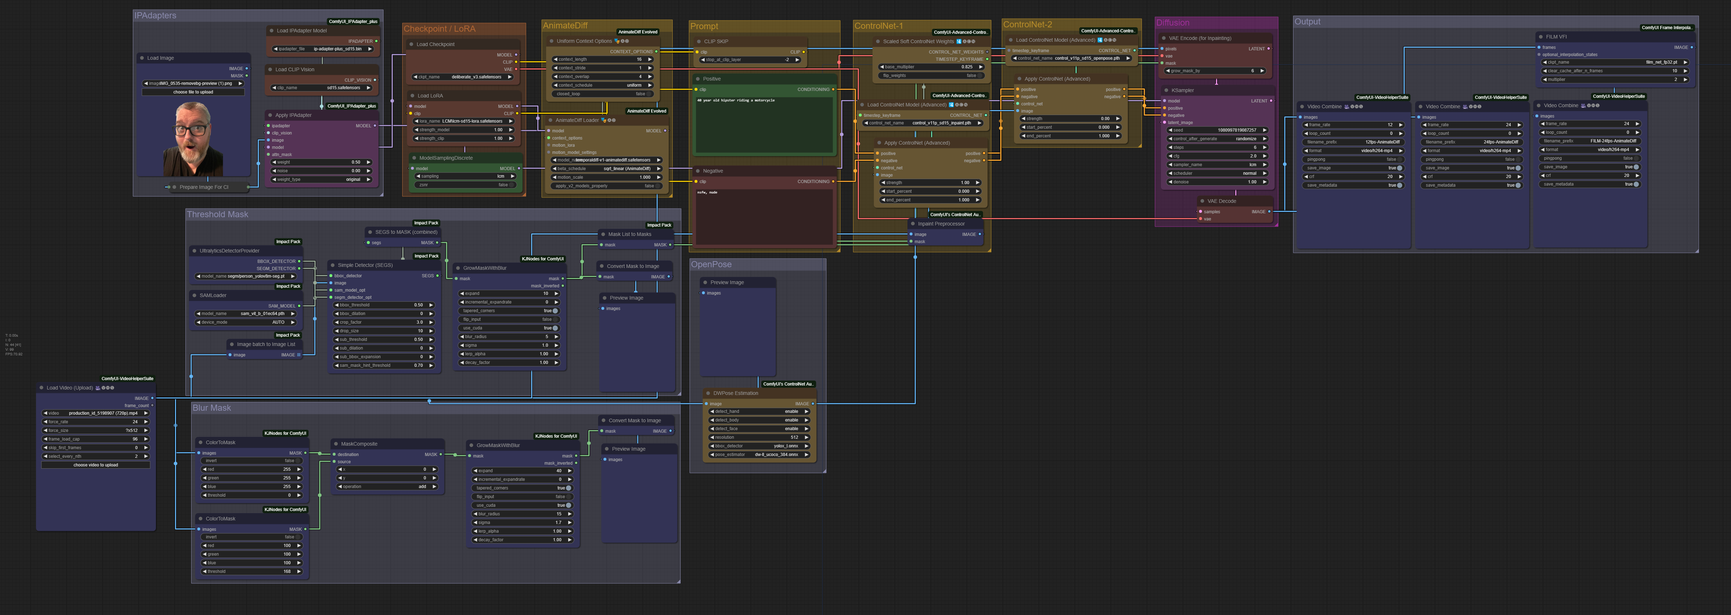1731x615 pixels.
Task: Click the CLIP SKIP node collapse dot
Action: pos(699,42)
